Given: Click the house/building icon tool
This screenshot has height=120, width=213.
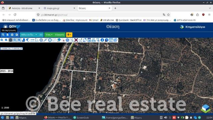Looking at the screenshot, I should 63,40.
